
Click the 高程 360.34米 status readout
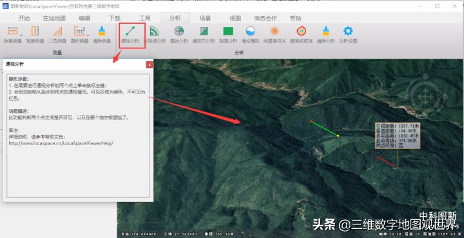pos(220,234)
